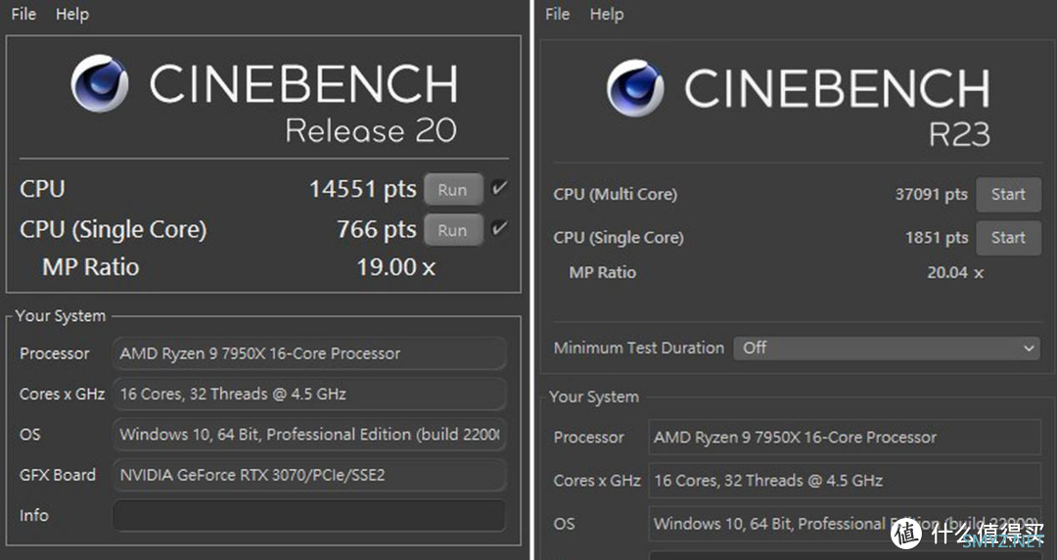Run the R20 CPU multi-core test
Image resolution: width=1057 pixels, height=560 pixels.
(453, 190)
